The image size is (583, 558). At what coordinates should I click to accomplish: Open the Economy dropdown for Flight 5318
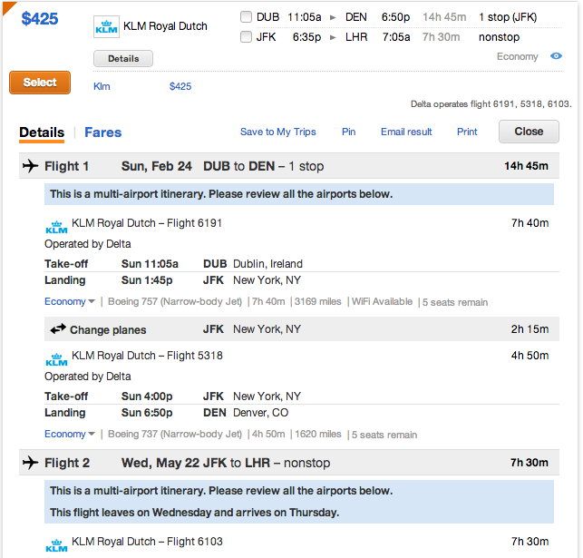click(x=70, y=434)
